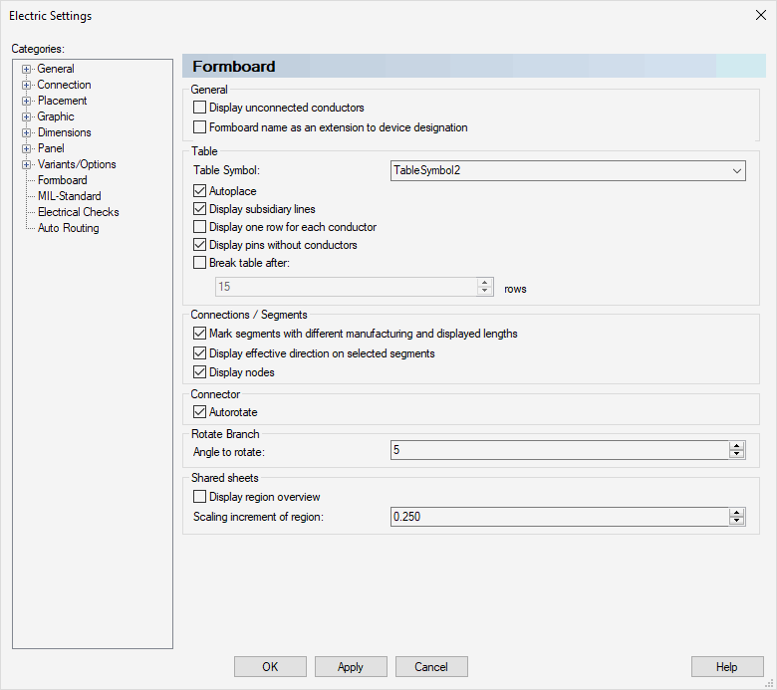
Task: Uncheck the Autoplace checkbox
Action: 200,191
